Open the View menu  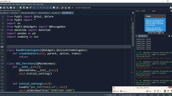[38, 4]
